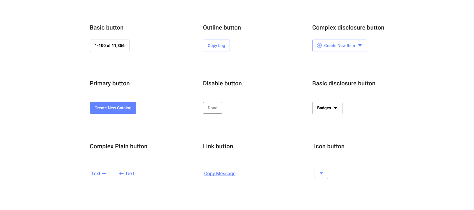
Task: Click the Icon button heading
Action: 329,146
